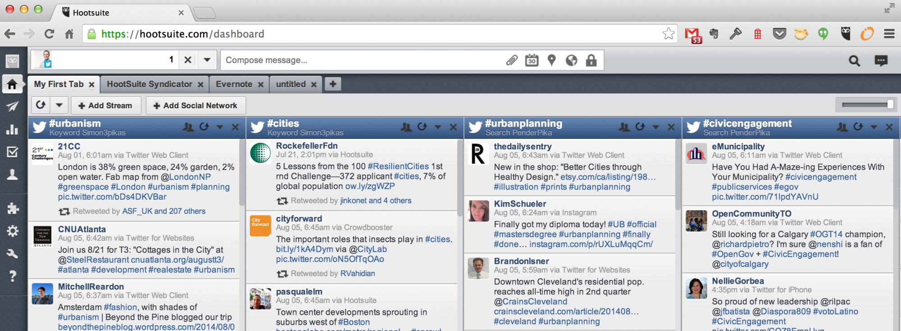Refresh the #urbanism stream
The image size is (901, 331).
tap(204, 127)
